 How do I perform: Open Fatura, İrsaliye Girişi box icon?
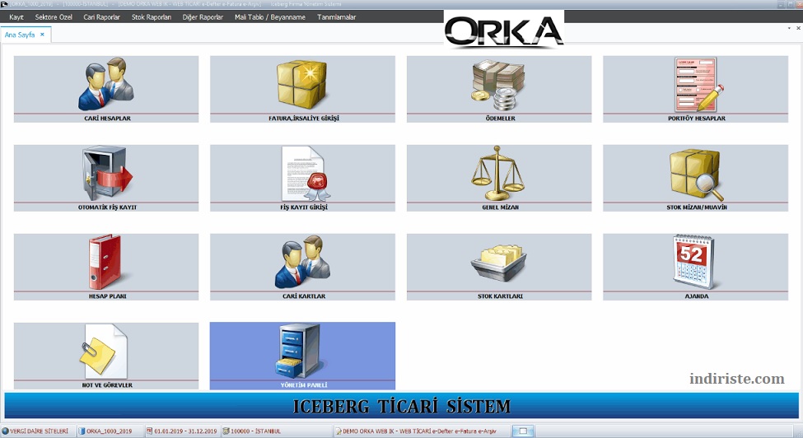(302, 84)
